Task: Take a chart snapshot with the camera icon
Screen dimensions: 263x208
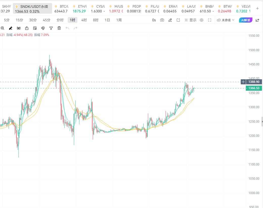Action: click(x=162, y=20)
